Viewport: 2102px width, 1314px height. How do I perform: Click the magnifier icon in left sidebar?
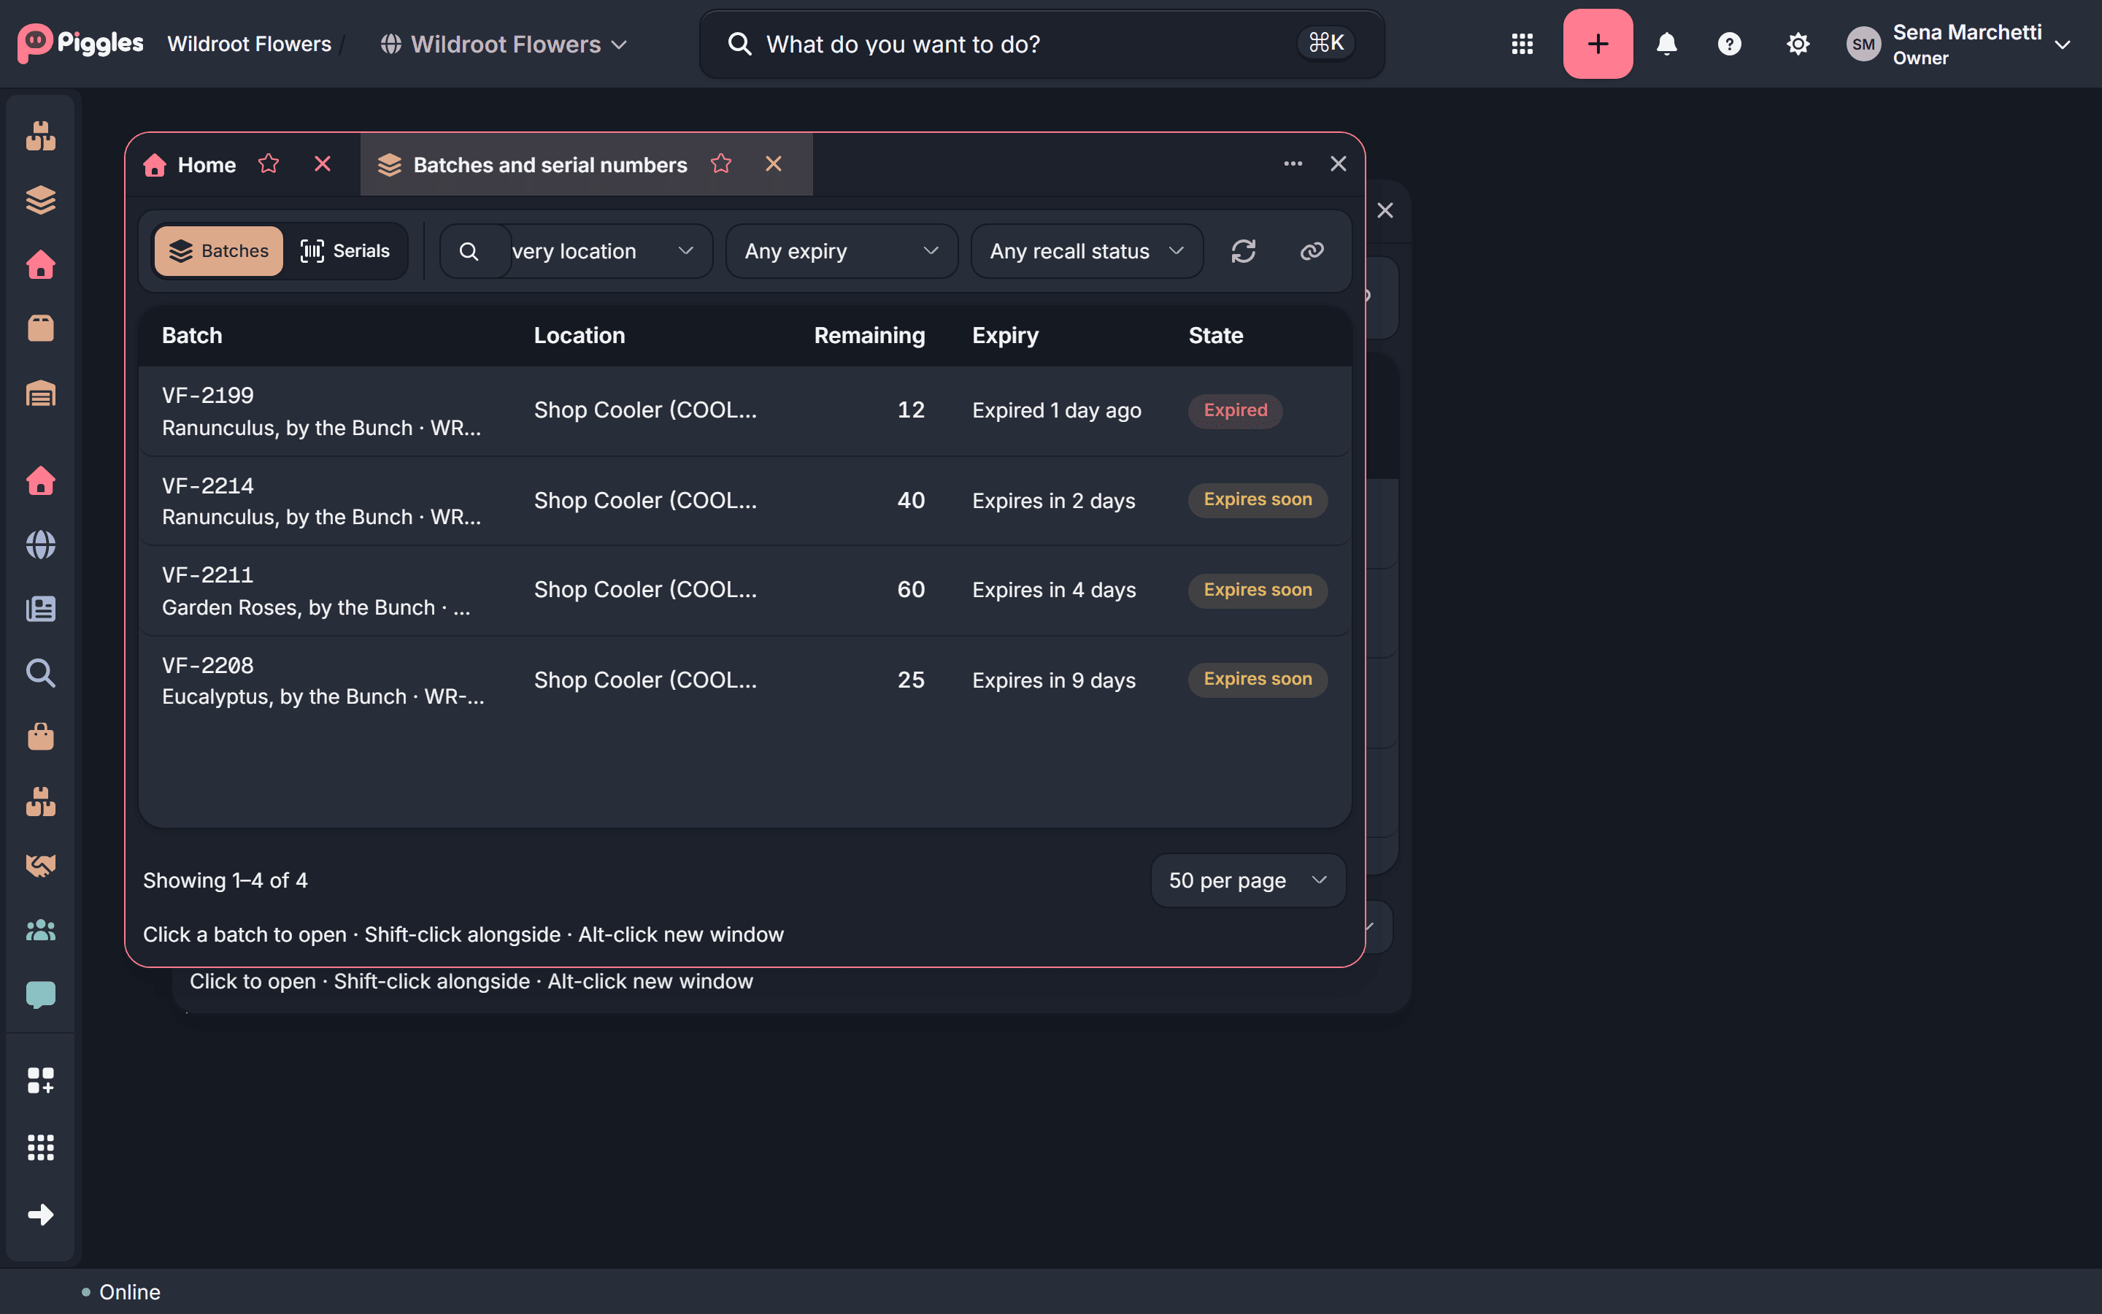[41, 672]
